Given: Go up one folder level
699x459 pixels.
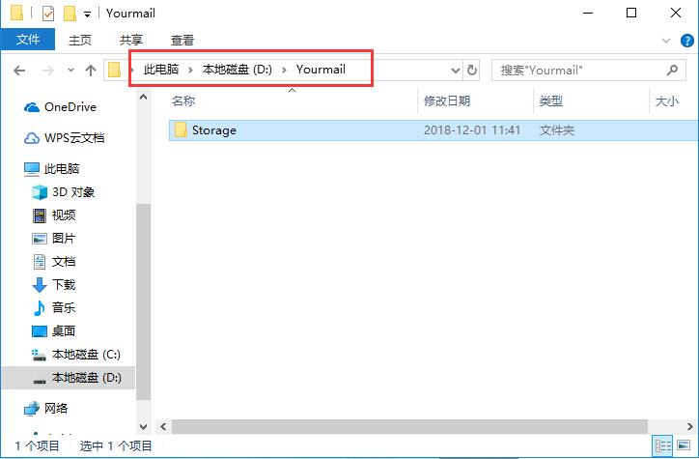Looking at the screenshot, I should click(91, 71).
